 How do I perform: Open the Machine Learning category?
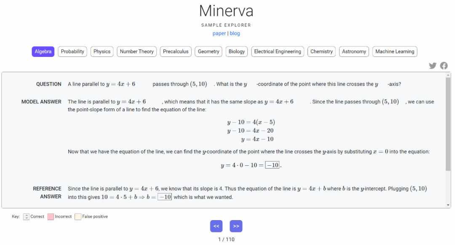[x=395, y=51]
